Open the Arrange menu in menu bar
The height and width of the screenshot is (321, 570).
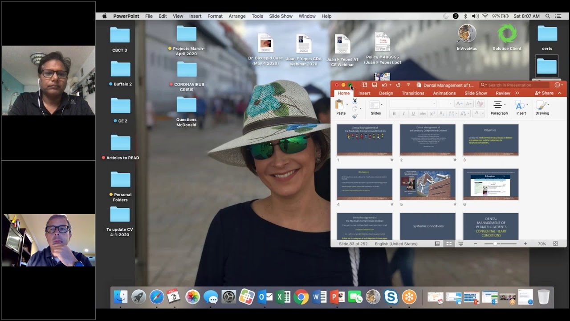click(237, 16)
